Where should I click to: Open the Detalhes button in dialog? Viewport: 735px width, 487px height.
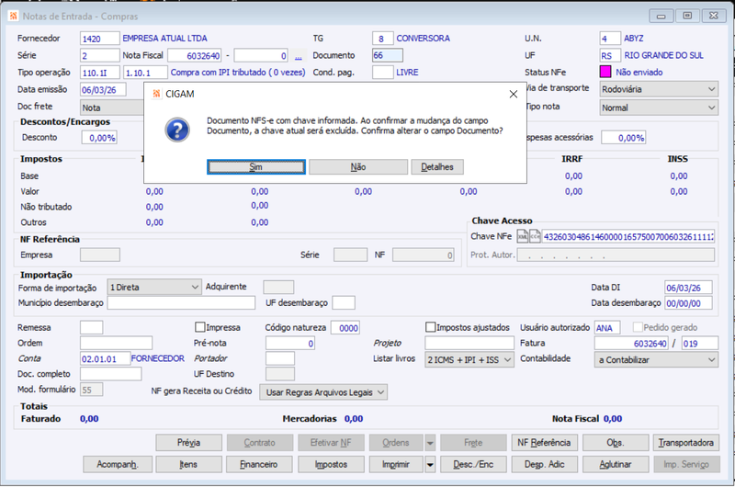click(x=437, y=167)
